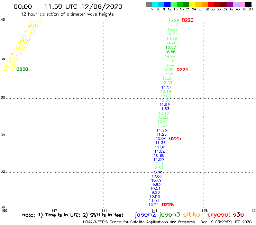
Task: Click the jason3 satellite legend label
Action: 170,215
